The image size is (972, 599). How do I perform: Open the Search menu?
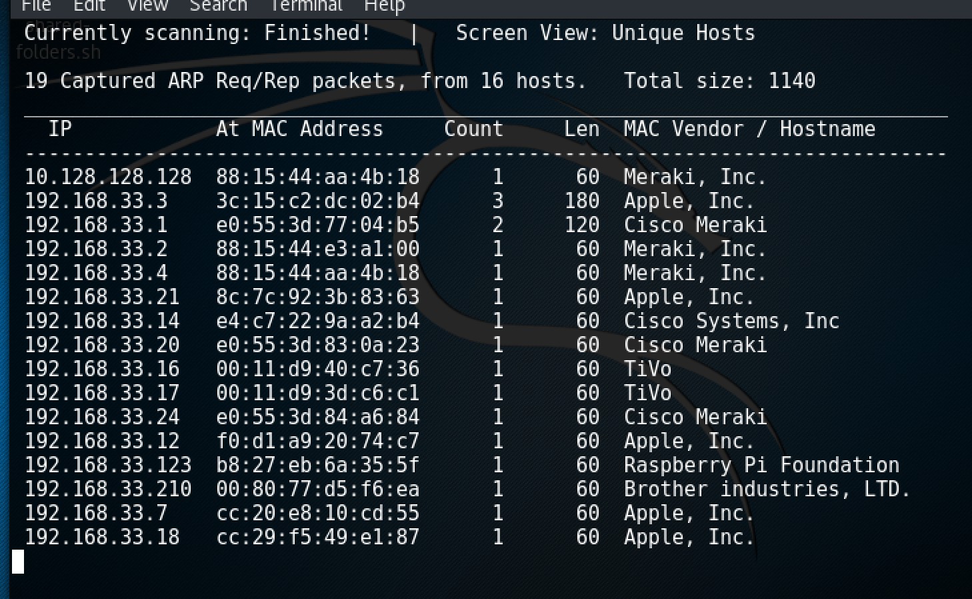218,5
